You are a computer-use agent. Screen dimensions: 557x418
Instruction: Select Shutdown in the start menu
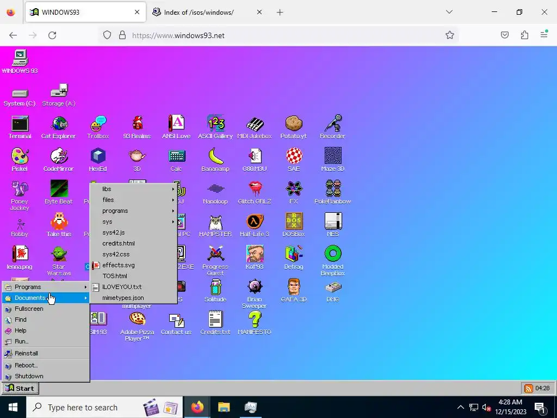point(46,376)
